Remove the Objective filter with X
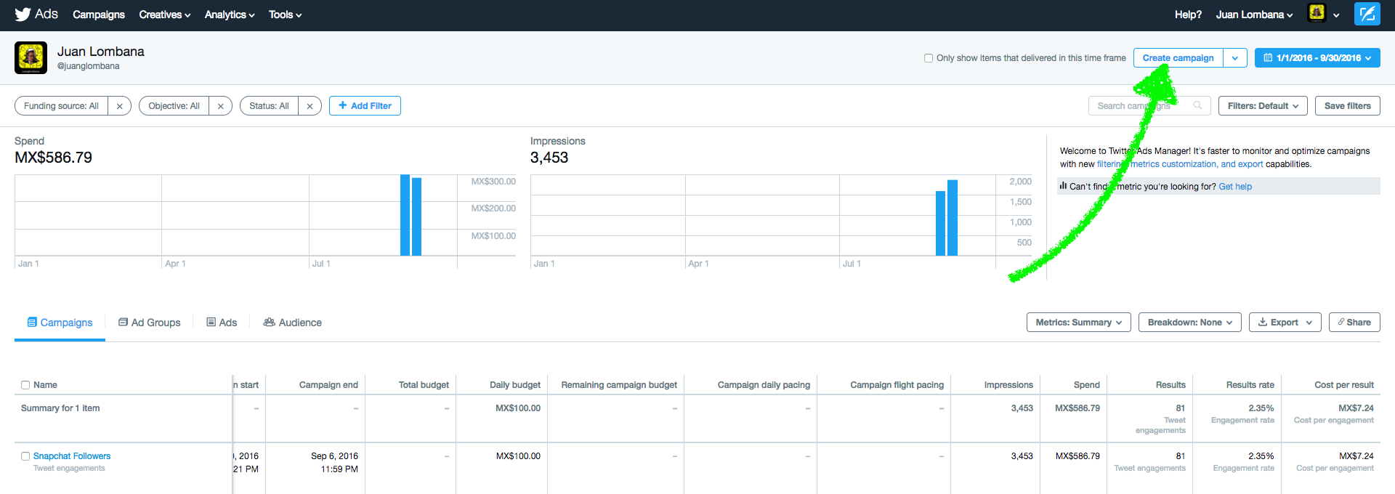The image size is (1395, 494). click(x=221, y=106)
